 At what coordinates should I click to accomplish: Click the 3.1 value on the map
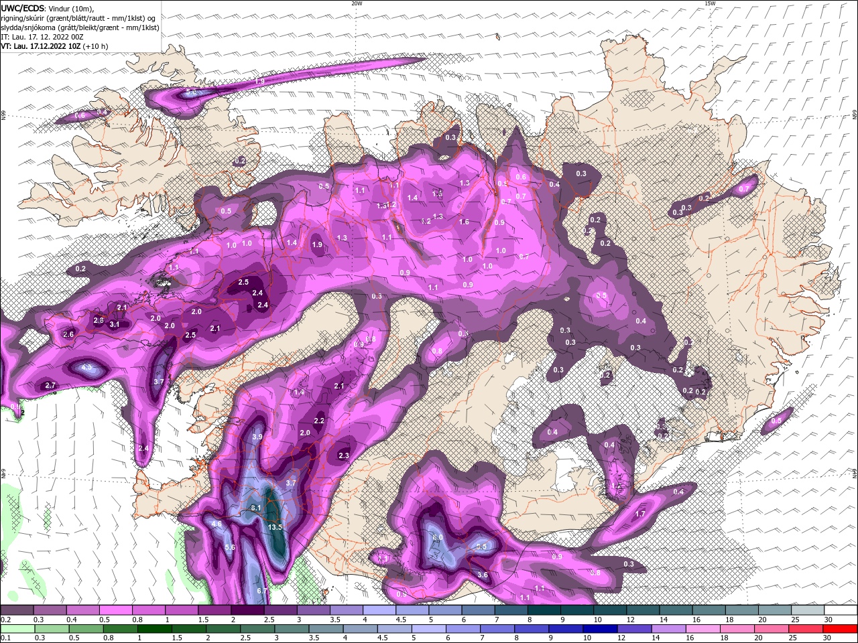pyautogui.click(x=115, y=325)
